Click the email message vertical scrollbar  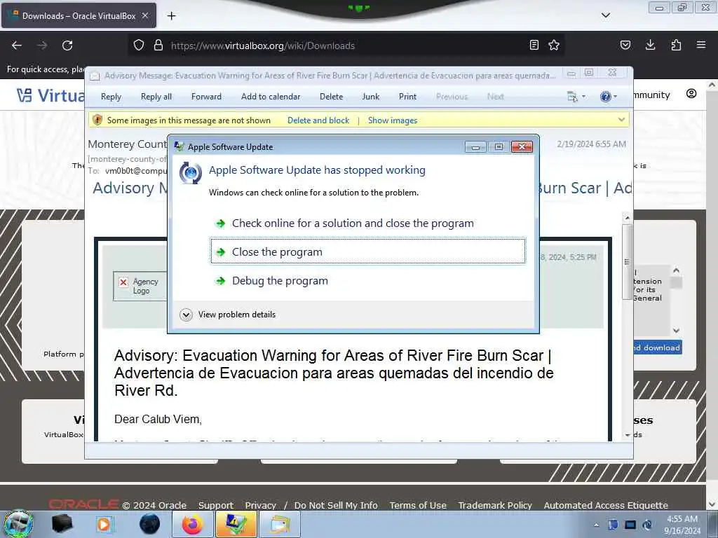point(627,261)
